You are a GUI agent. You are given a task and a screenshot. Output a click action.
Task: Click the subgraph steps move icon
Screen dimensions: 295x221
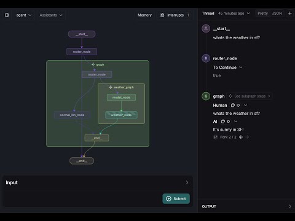[x=230, y=96]
